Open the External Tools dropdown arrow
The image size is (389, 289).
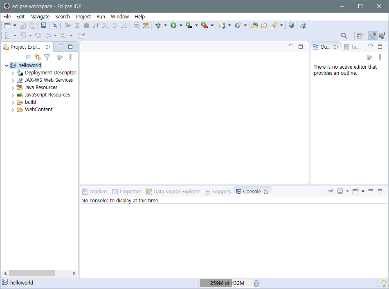point(212,25)
